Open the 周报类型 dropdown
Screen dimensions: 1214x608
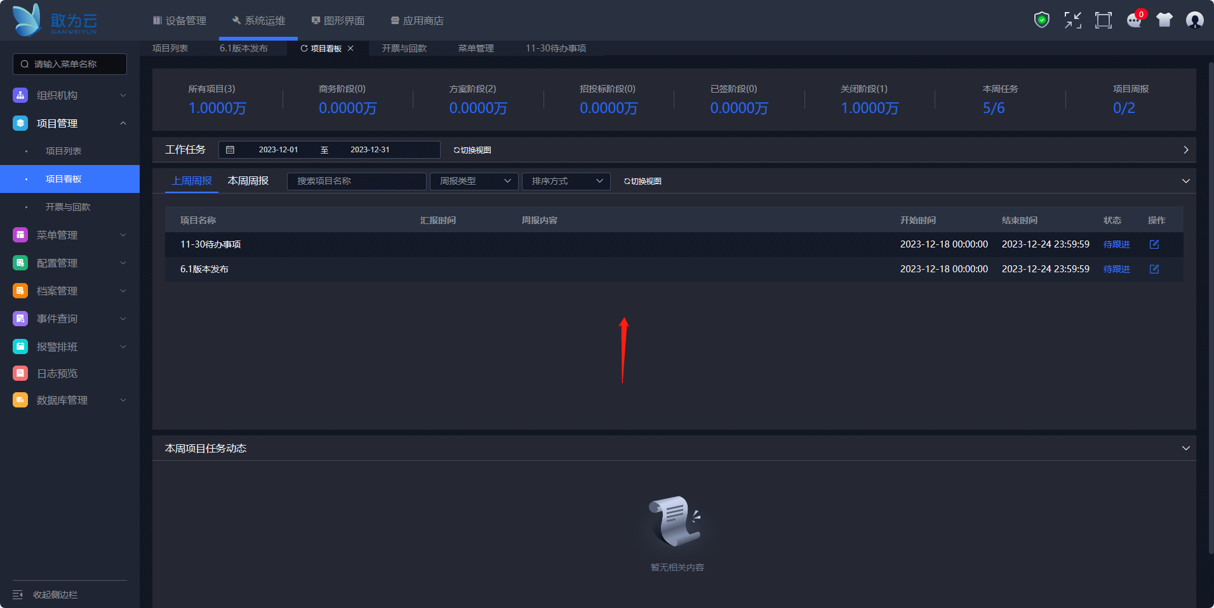(474, 182)
